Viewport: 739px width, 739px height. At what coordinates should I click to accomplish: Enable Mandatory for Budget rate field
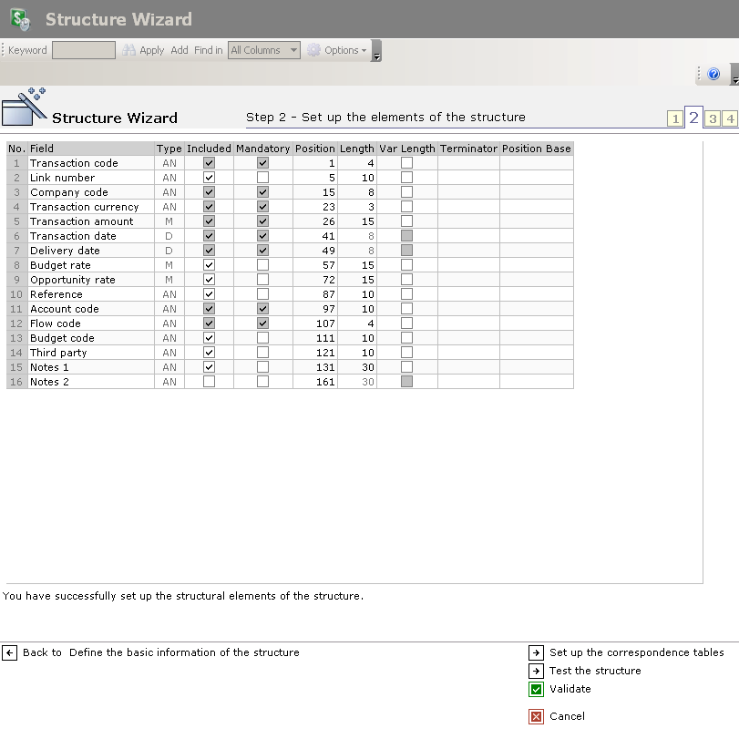pyautogui.click(x=262, y=265)
